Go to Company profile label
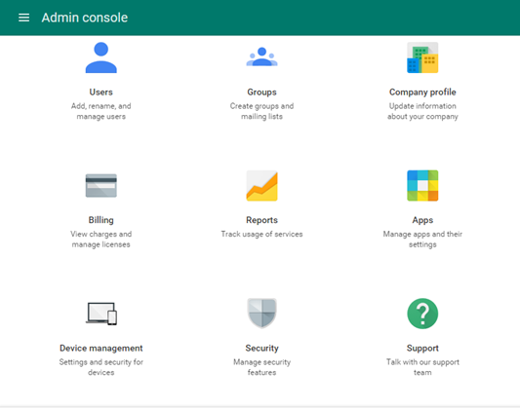Screen dimensions: 520x408 tap(422, 92)
